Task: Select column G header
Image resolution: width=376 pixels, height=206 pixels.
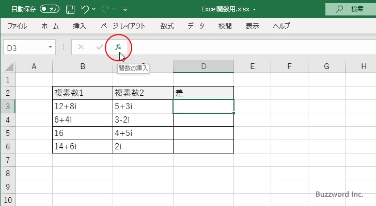Action: (x=326, y=66)
